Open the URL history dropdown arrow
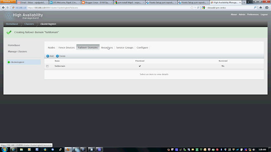 (x=195, y=8)
